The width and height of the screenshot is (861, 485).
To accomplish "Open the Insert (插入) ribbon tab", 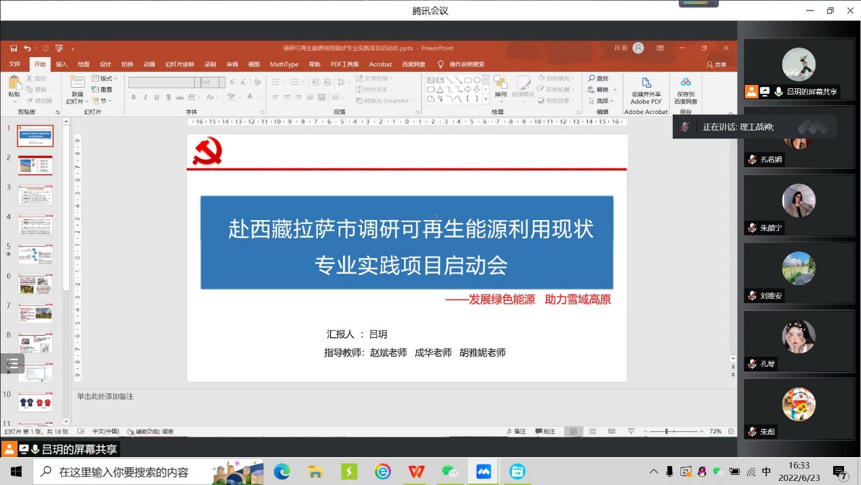I will coord(61,65).
